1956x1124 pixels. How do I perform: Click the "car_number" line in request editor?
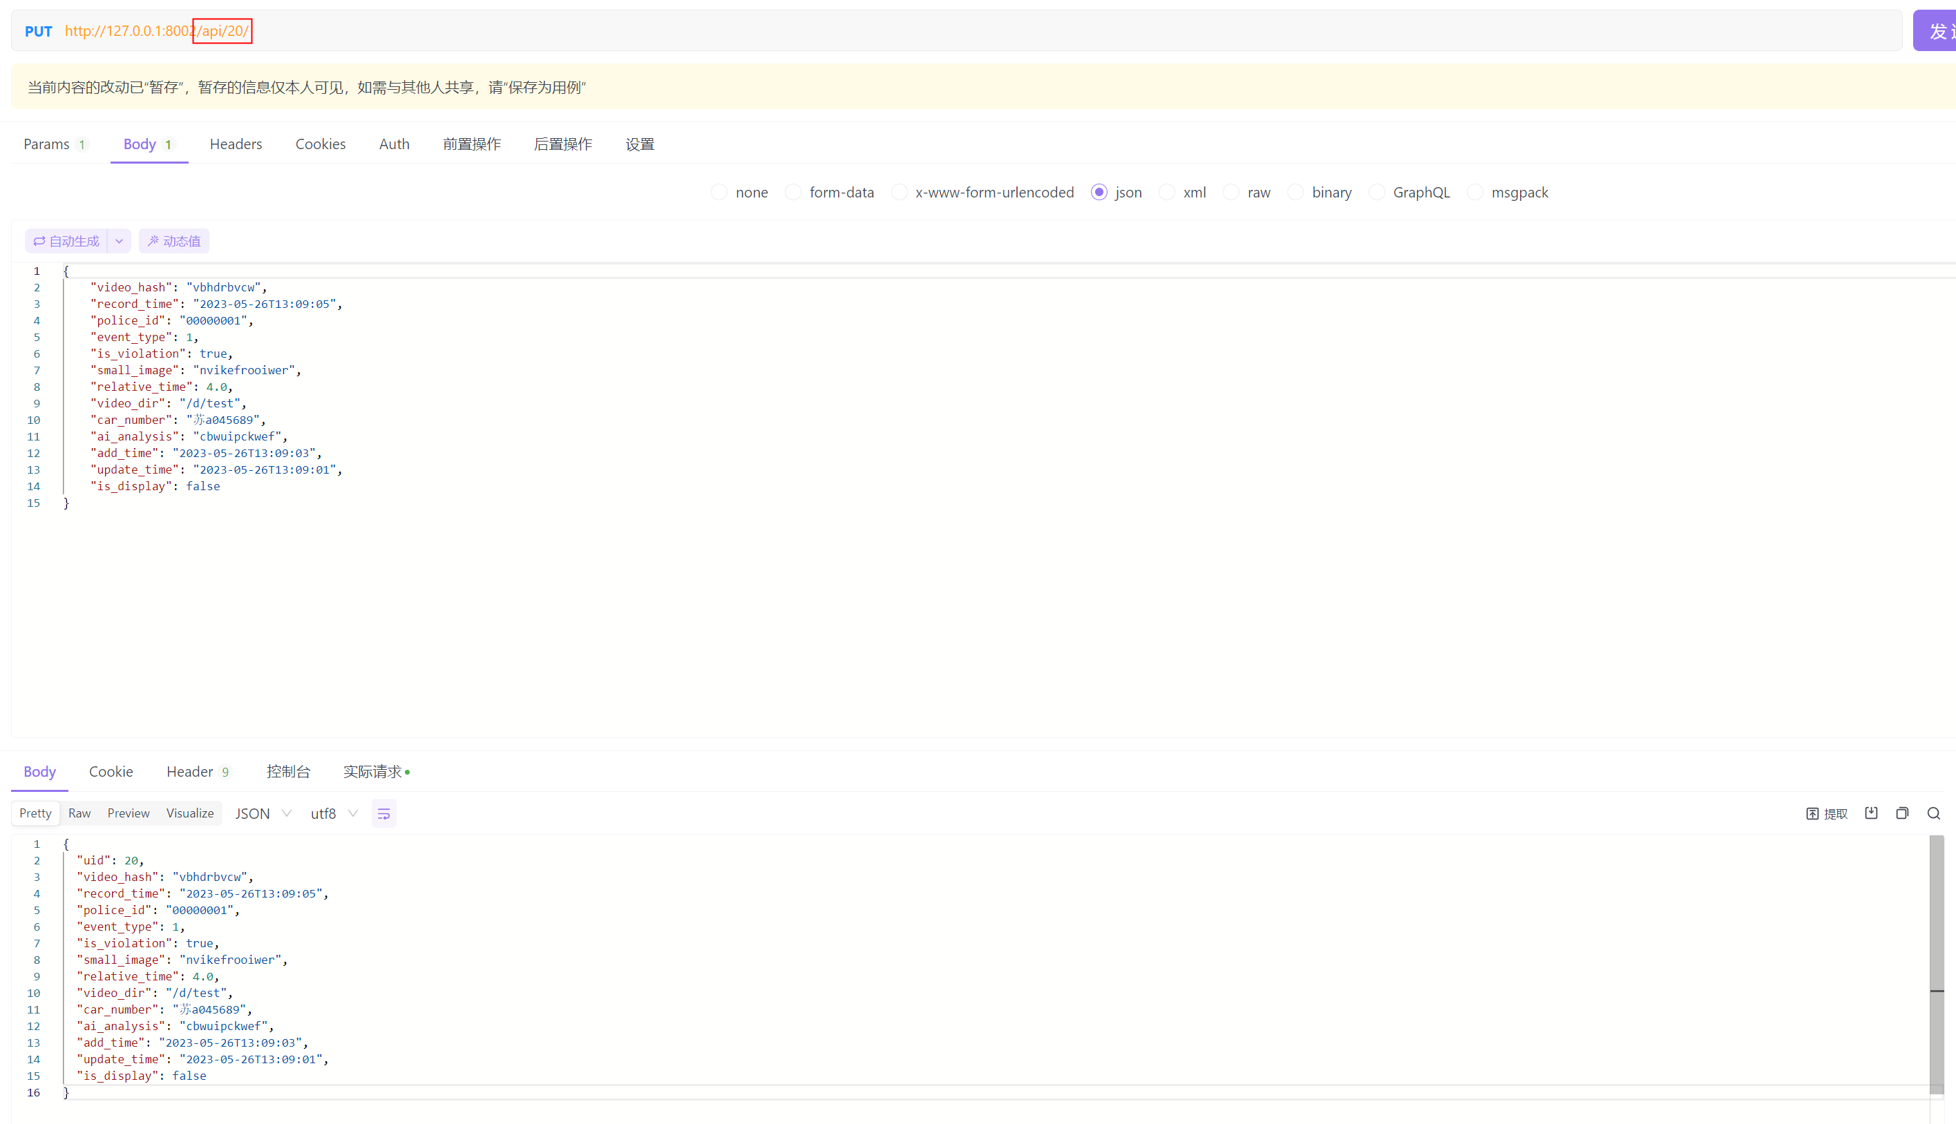[178, 420]
